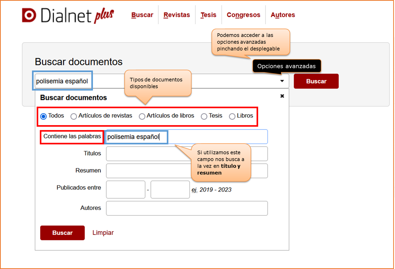Select Artículos de revistas document type
This screenshot has height=269, width=395.
[74, 116]
